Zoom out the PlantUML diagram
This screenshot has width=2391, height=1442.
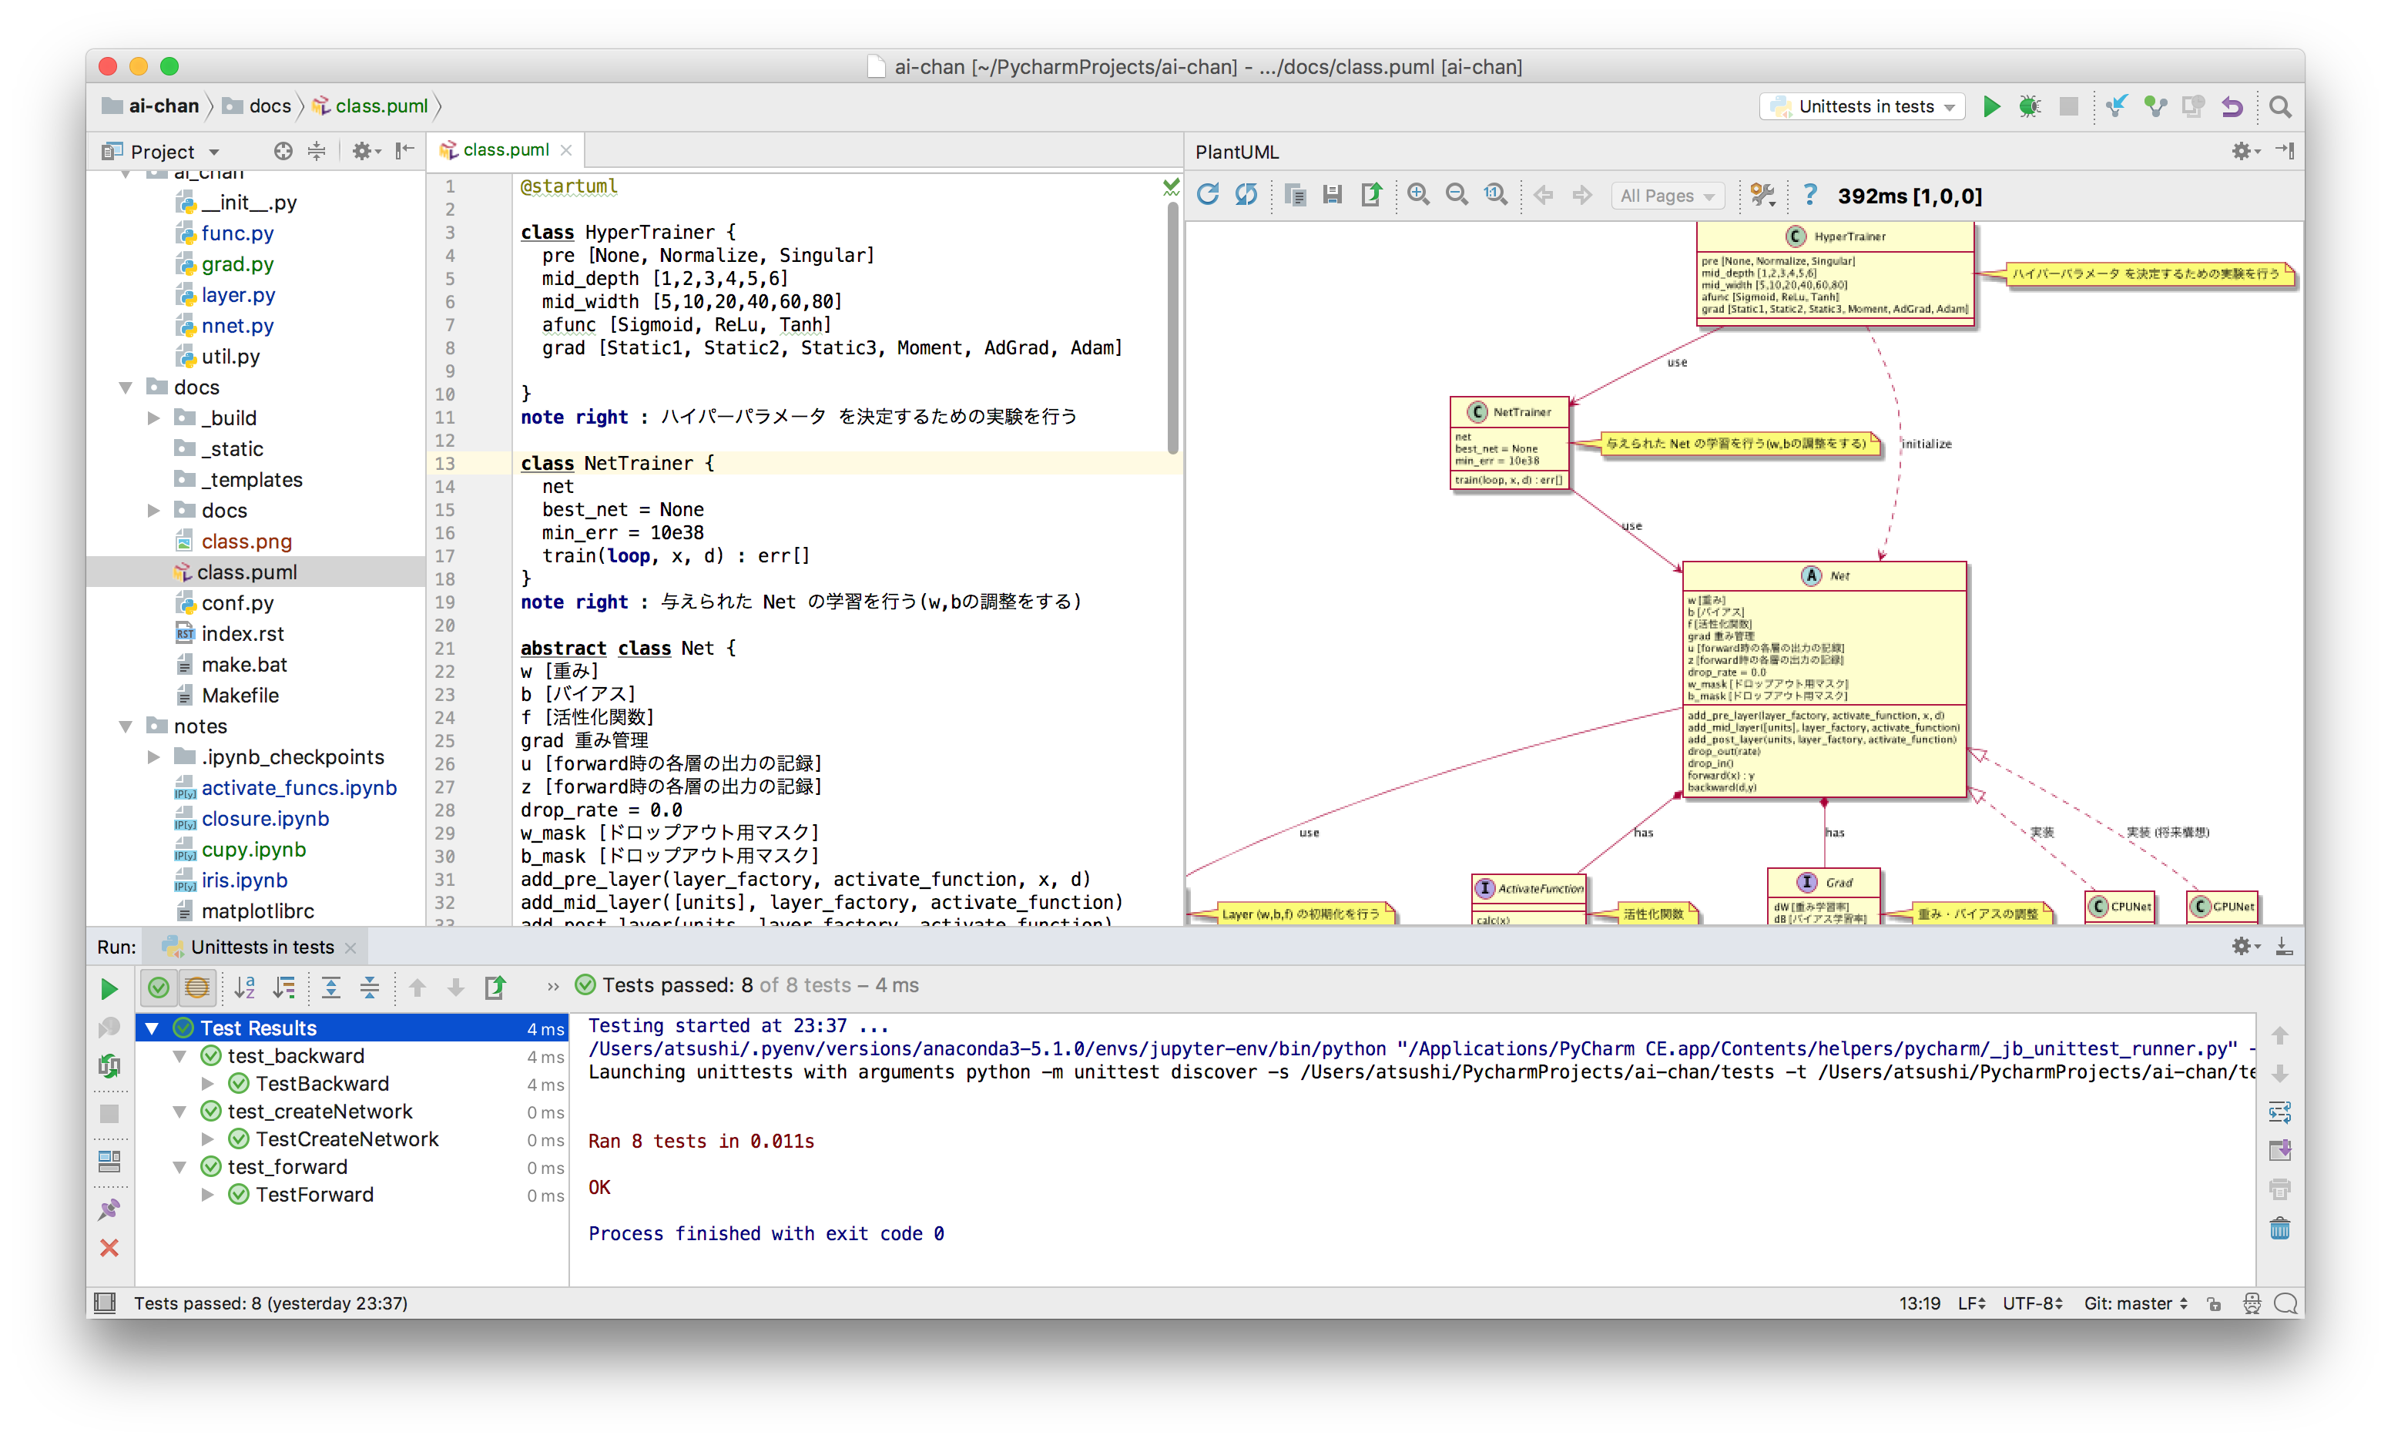pos(1456,195)
